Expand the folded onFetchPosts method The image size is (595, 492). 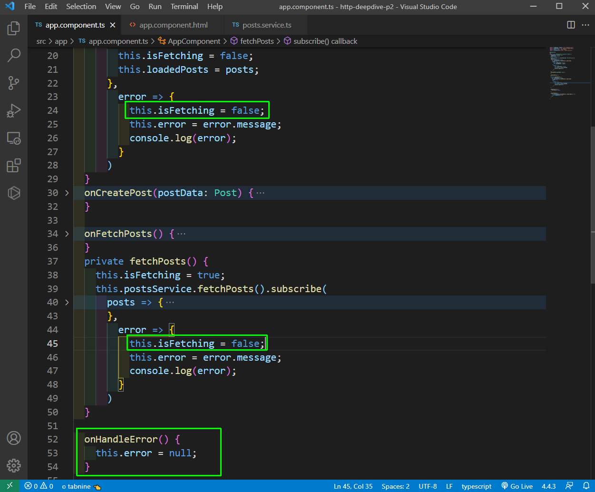click(67, 234)
